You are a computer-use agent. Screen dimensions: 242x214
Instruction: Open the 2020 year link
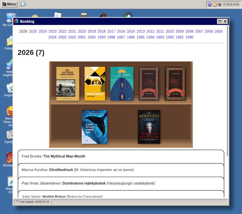(82, 32)
